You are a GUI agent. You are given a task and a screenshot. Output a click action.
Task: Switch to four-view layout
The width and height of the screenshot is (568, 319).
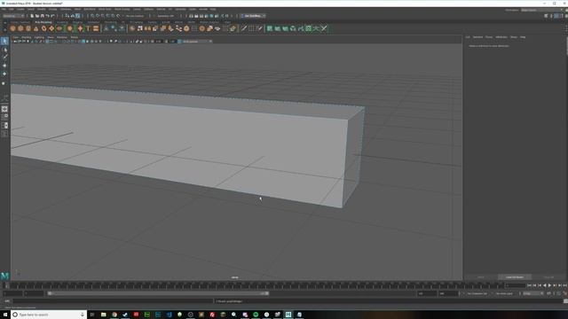click(4, 117)
